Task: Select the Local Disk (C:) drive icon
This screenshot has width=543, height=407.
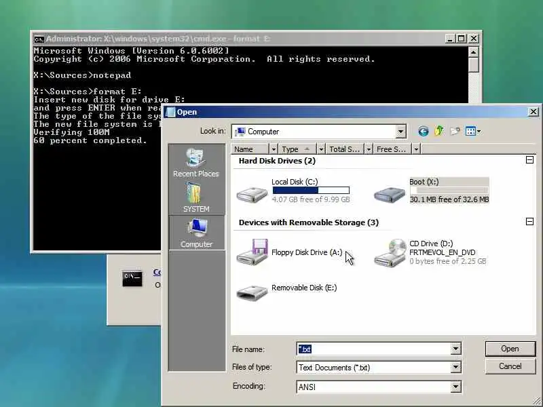Action: coord(252,195)
